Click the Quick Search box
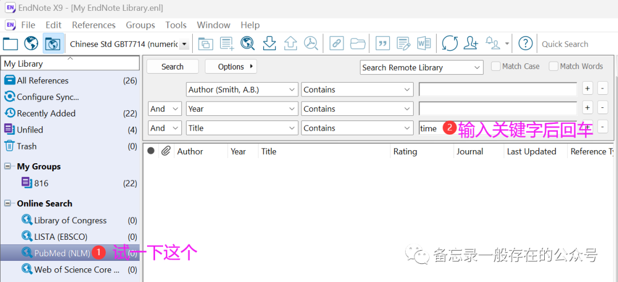This screenshot has height=282, width=618. (577, 44)
